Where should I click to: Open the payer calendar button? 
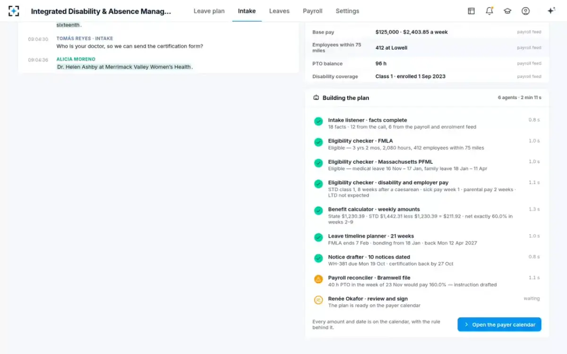pos(499,325)
